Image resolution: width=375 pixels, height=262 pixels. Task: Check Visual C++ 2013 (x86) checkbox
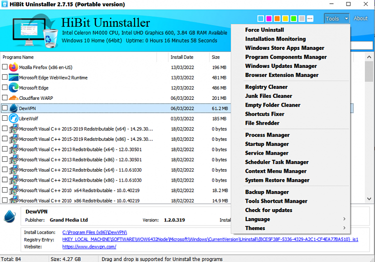pos(5,159)
